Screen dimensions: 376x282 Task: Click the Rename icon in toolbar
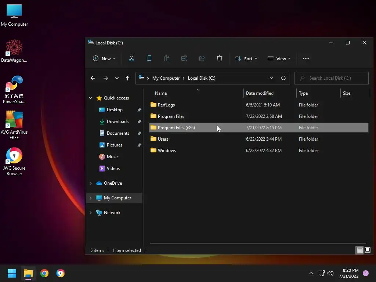(x=184, y=58)
